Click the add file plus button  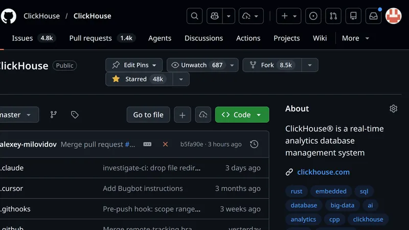pyautogui.click(x=183, y=114)
